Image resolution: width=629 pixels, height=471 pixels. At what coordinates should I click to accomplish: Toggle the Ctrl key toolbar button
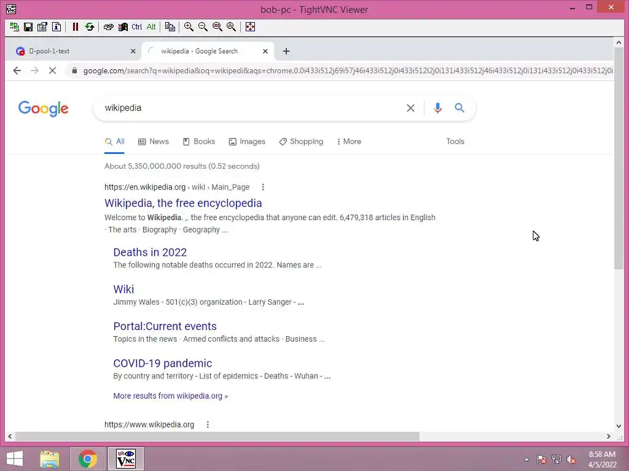(137, 27)
